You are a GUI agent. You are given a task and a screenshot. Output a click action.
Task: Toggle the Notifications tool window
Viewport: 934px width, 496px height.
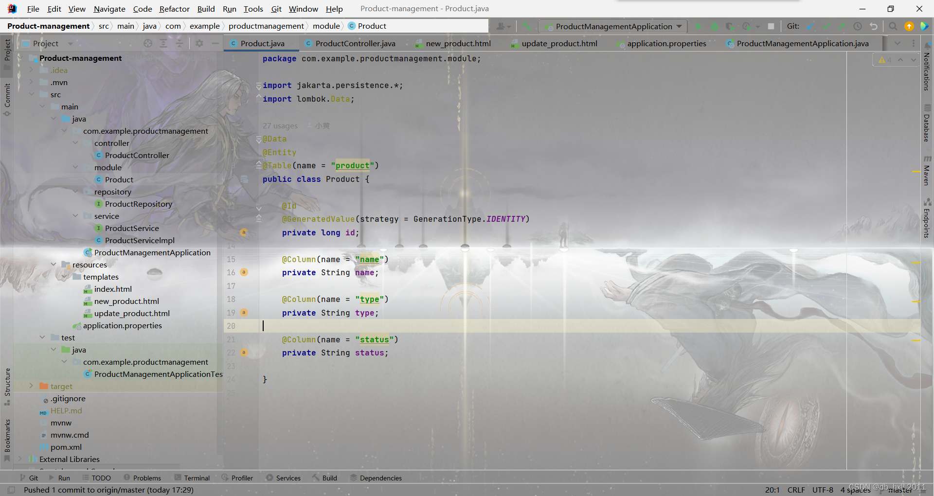pyautogui.click(x=927, y=67)
